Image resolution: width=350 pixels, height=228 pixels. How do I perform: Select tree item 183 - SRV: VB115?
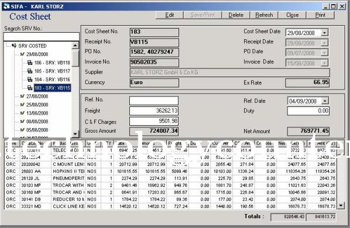pos(53,88)
